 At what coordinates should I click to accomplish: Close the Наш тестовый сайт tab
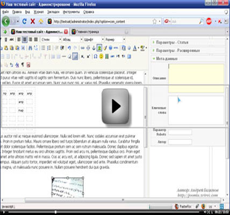coord(66,32)
